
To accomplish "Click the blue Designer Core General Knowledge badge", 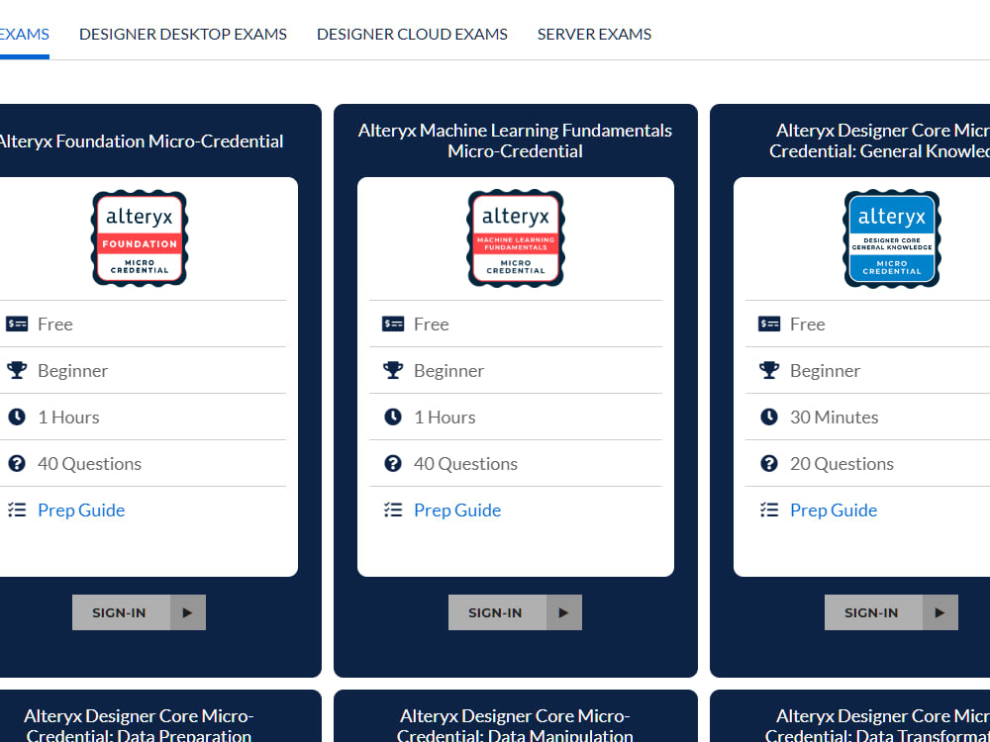I will point(891,238).
